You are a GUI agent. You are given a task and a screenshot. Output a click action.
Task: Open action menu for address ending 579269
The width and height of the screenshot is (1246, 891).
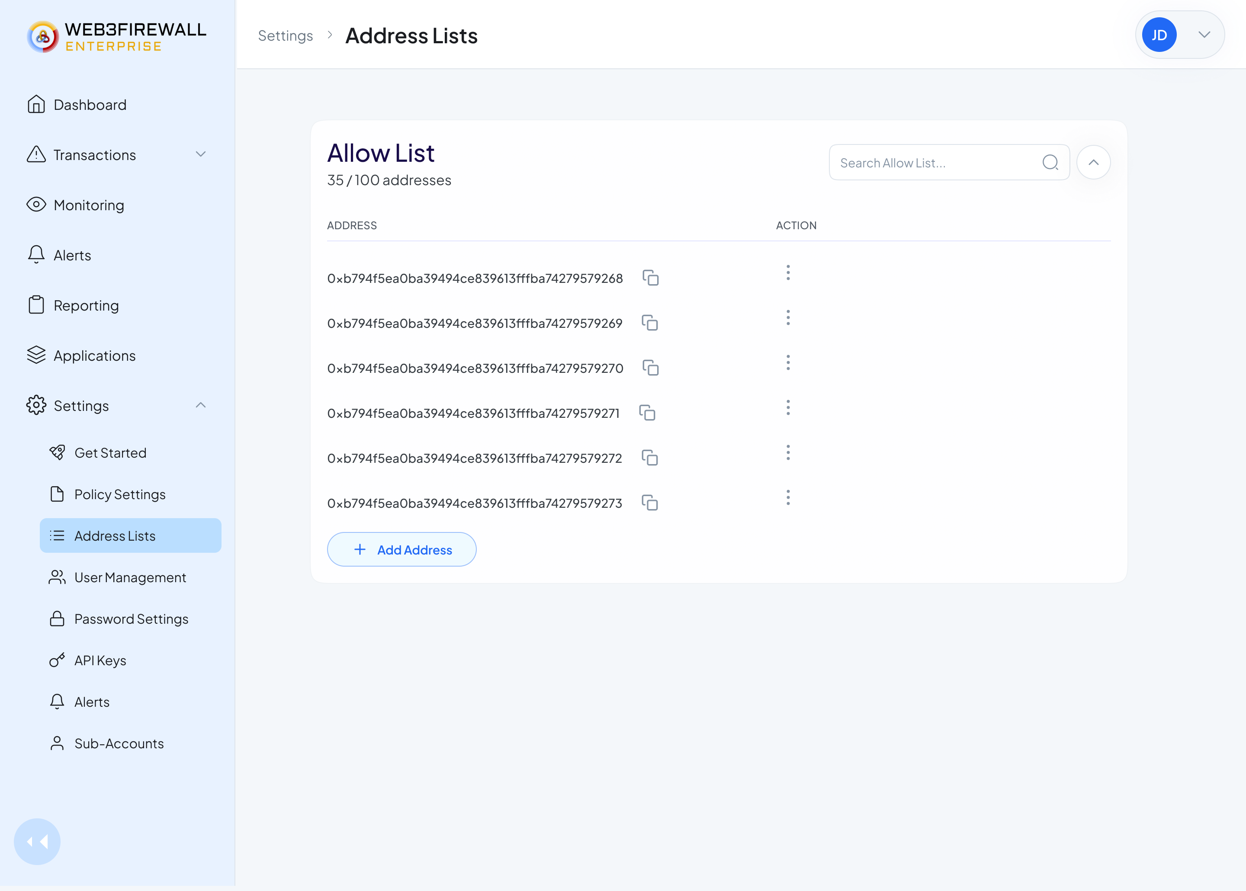(x=788, y=317)
